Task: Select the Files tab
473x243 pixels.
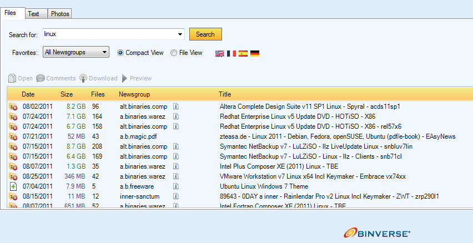Action: tap(12, 13)
